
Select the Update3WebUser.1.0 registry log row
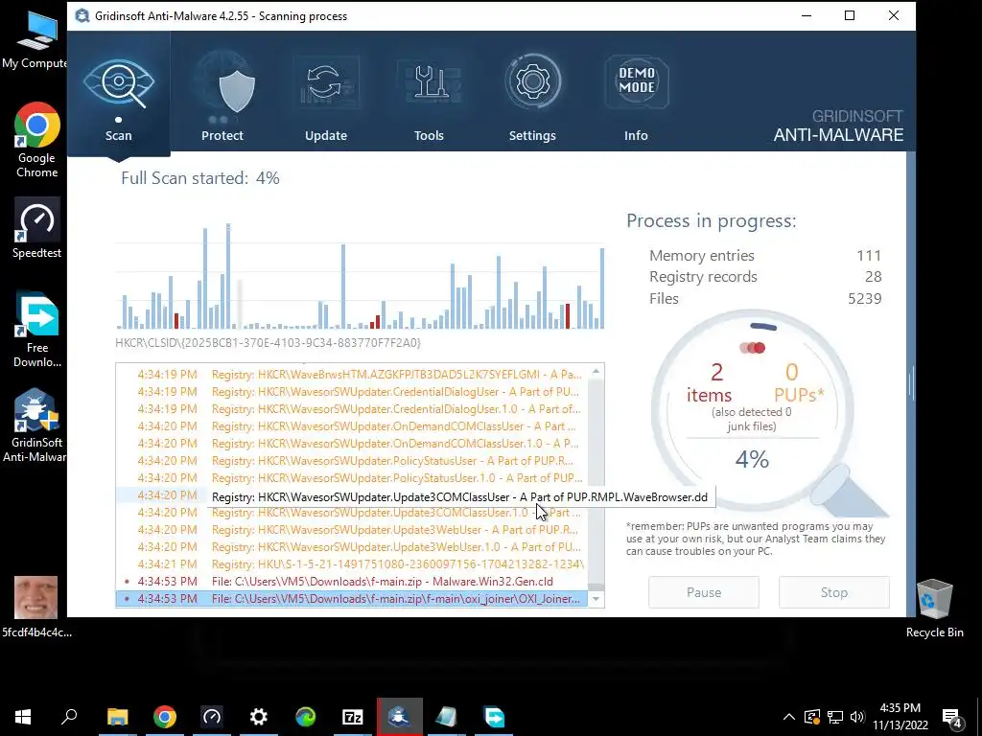coord(351,547)
